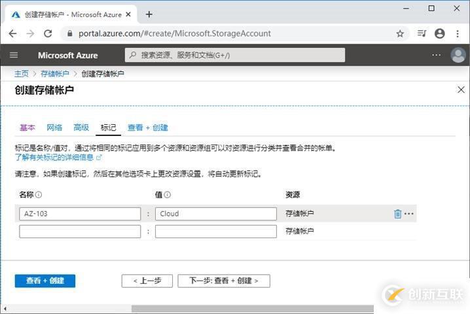Open more options for AZ-103 tag

click(409, 214)
